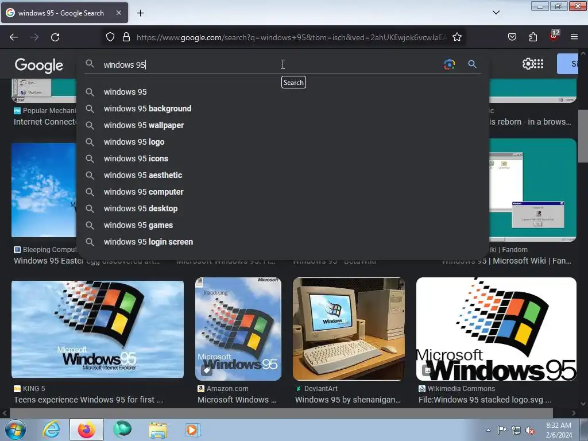The height and width of the screenshot is (441, 588).
Task: Open the Windows Start button
Action: [x=15, y=430]
